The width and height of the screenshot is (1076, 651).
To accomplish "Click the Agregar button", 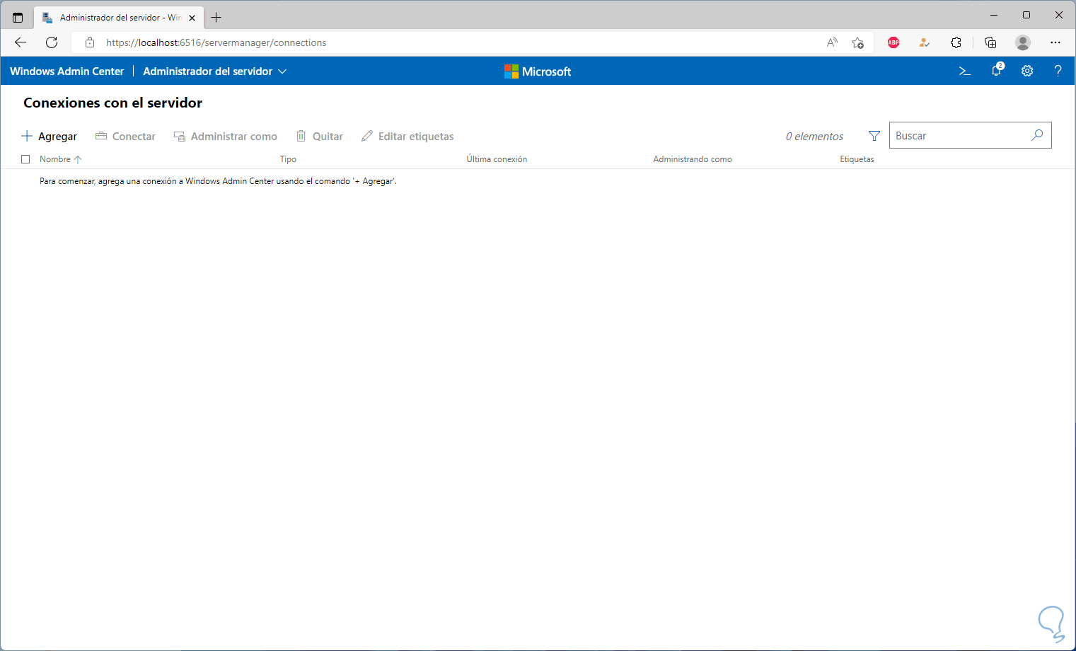I will pos(49,137).
